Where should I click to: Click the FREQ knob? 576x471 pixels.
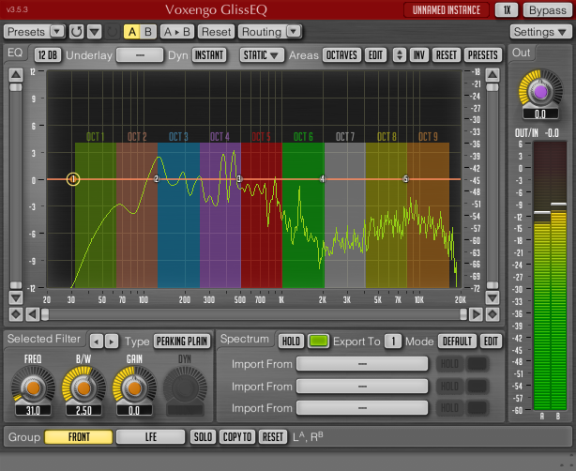click(33, 387)
